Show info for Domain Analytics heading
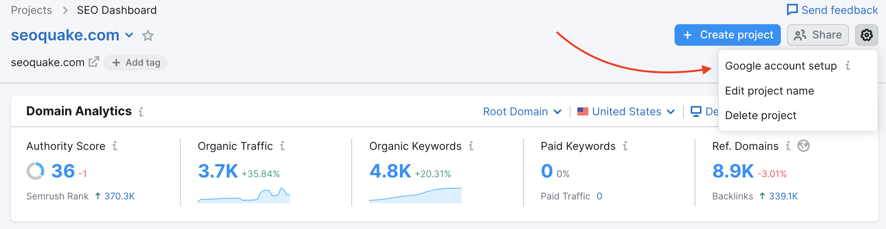This screenshot has height=229, width=886. point(141,112)
